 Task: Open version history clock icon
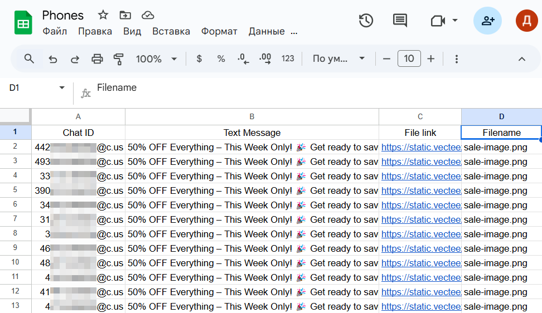366,21
